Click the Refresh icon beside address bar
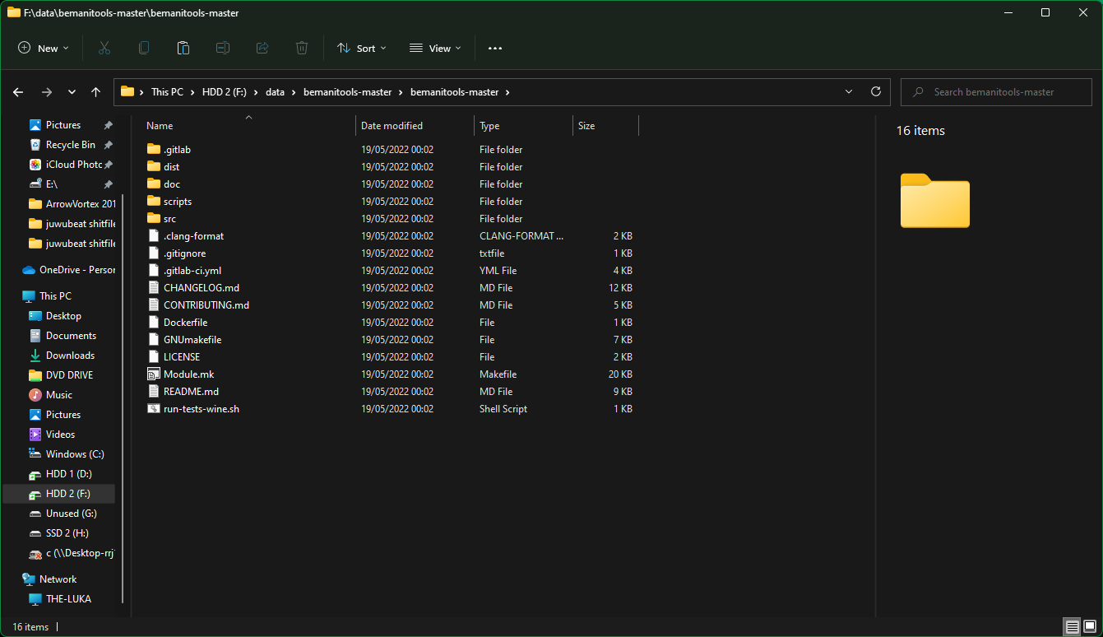This screenshot has width=1103, height=637. click(875, 91)
